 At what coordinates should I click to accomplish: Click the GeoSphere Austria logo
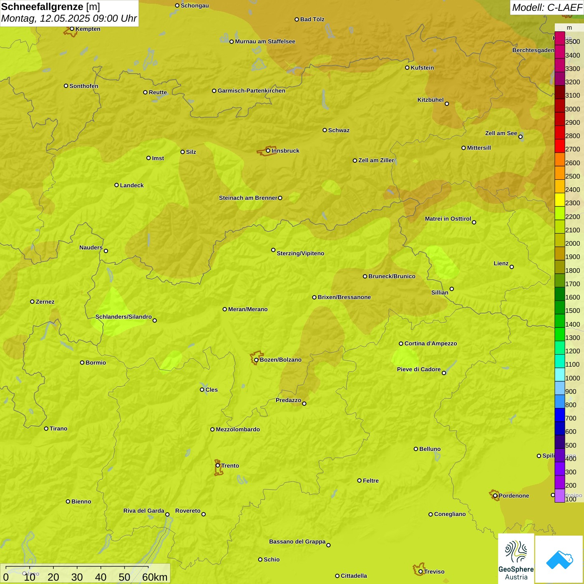(516, 559)
